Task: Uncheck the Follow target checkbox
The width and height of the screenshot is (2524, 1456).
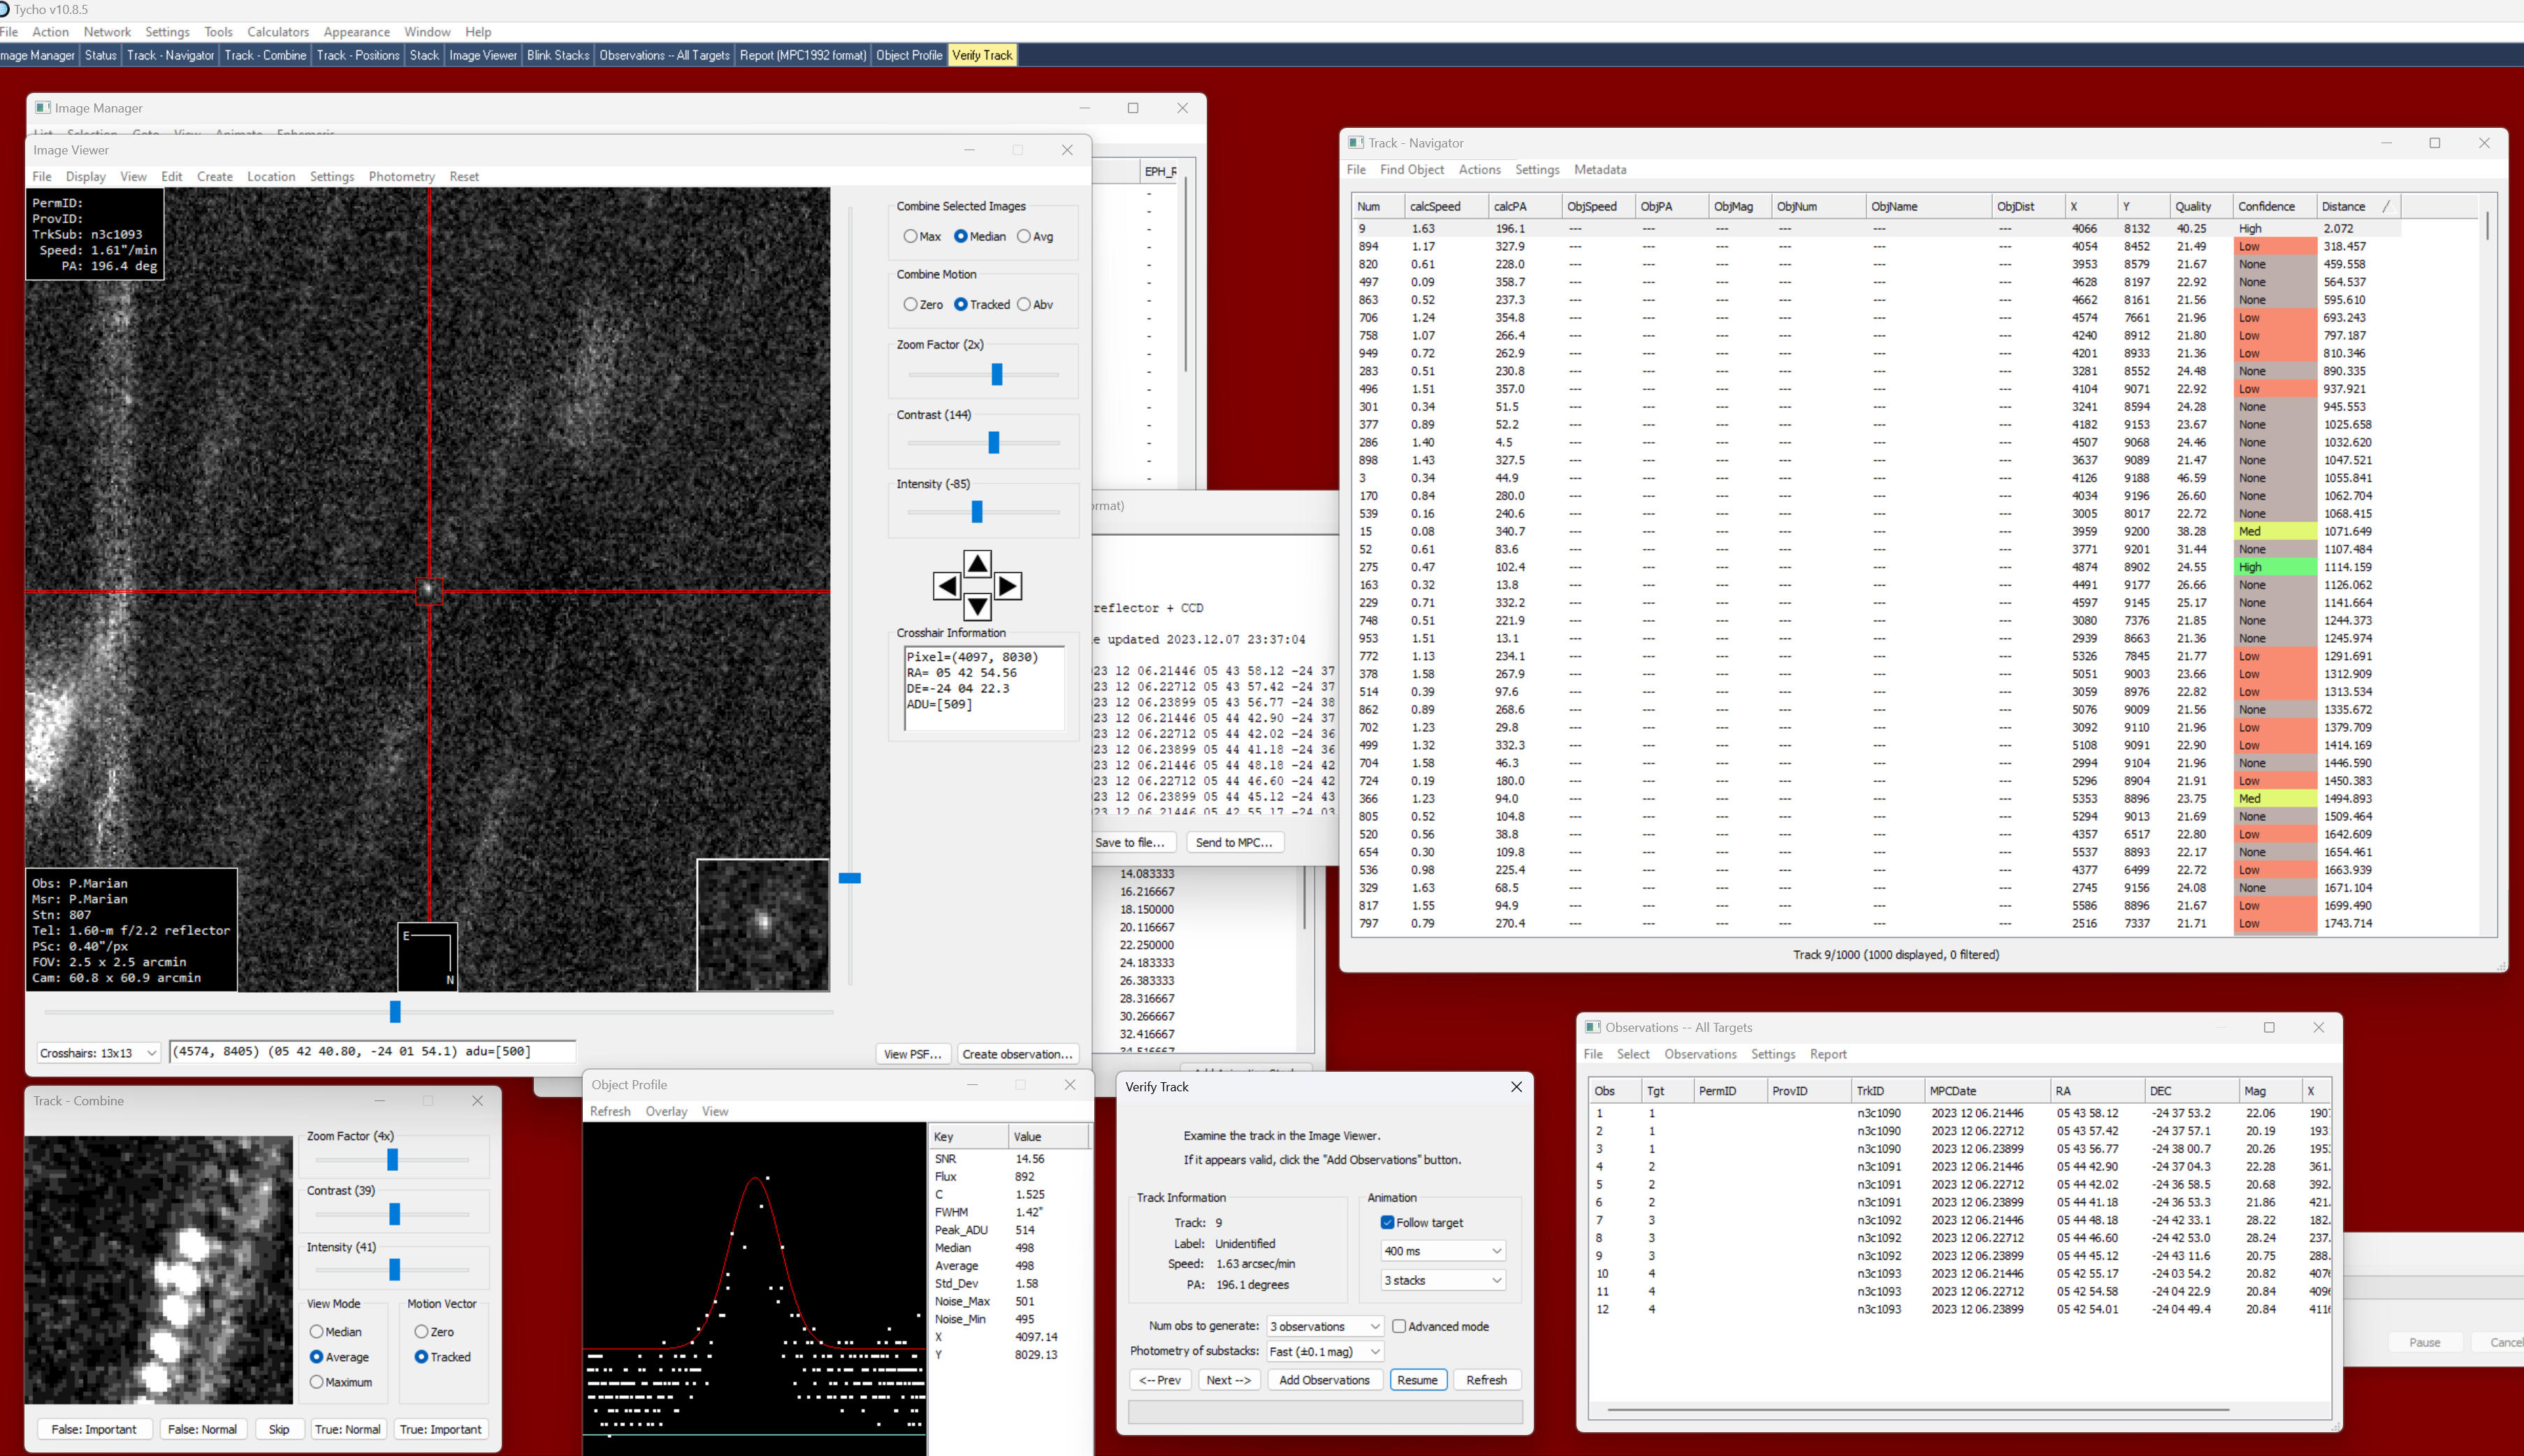Action: coord(1387,1222)
